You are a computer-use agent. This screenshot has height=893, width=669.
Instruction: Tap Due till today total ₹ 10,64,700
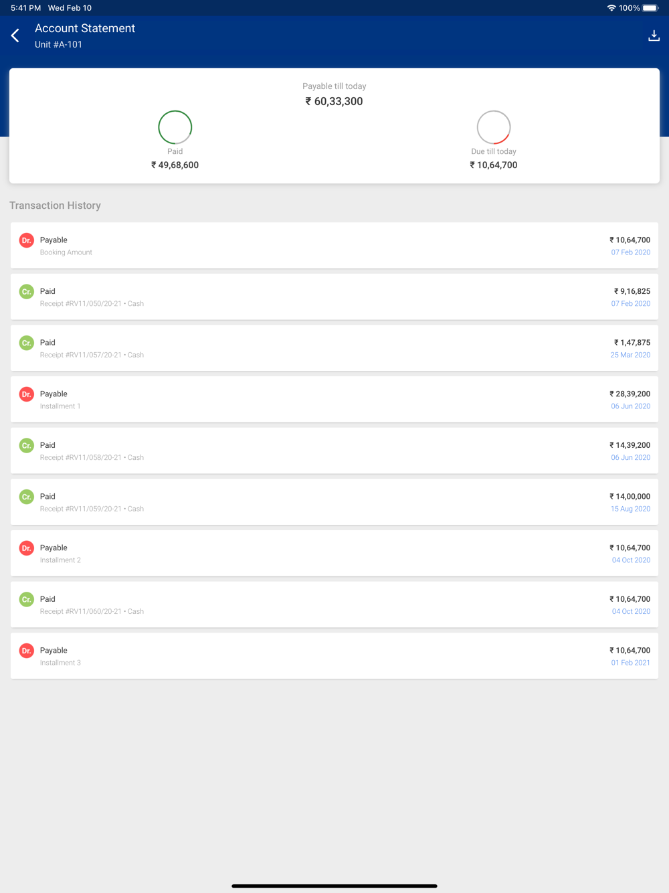tap(494, 165)
